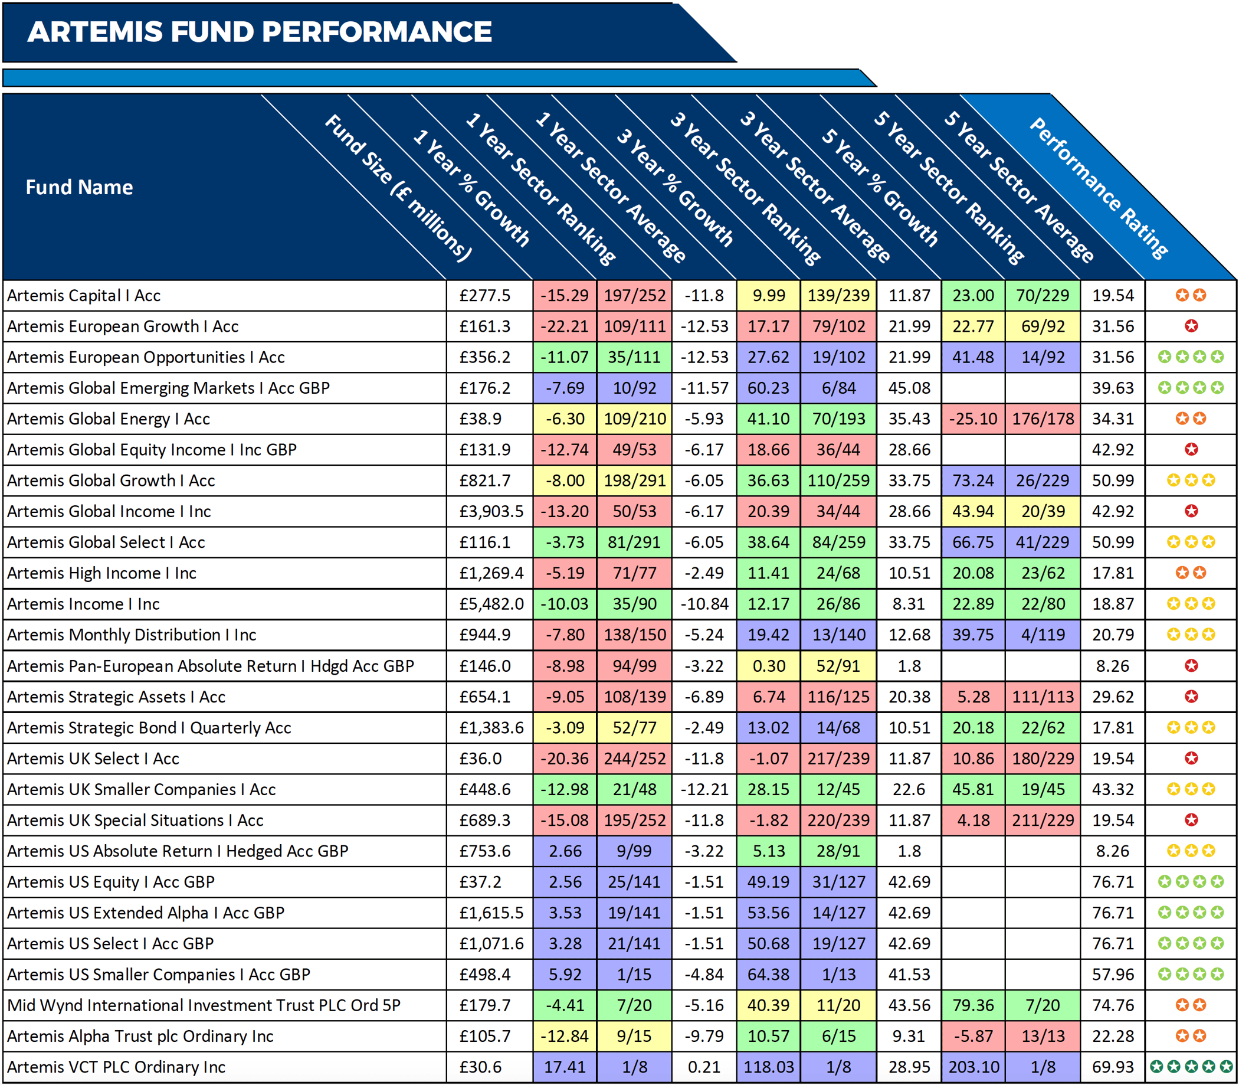Select Mid Wynd International Investment Trust row name
1239x1085 pixels.
pyautogui.click(x=204, y=1006)
